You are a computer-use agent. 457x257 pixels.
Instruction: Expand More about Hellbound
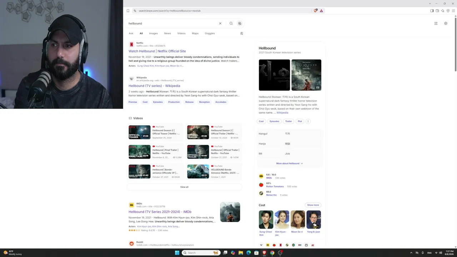click(x=290, y=163)
